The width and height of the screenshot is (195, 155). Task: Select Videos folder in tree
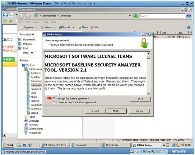click(32, 113)
